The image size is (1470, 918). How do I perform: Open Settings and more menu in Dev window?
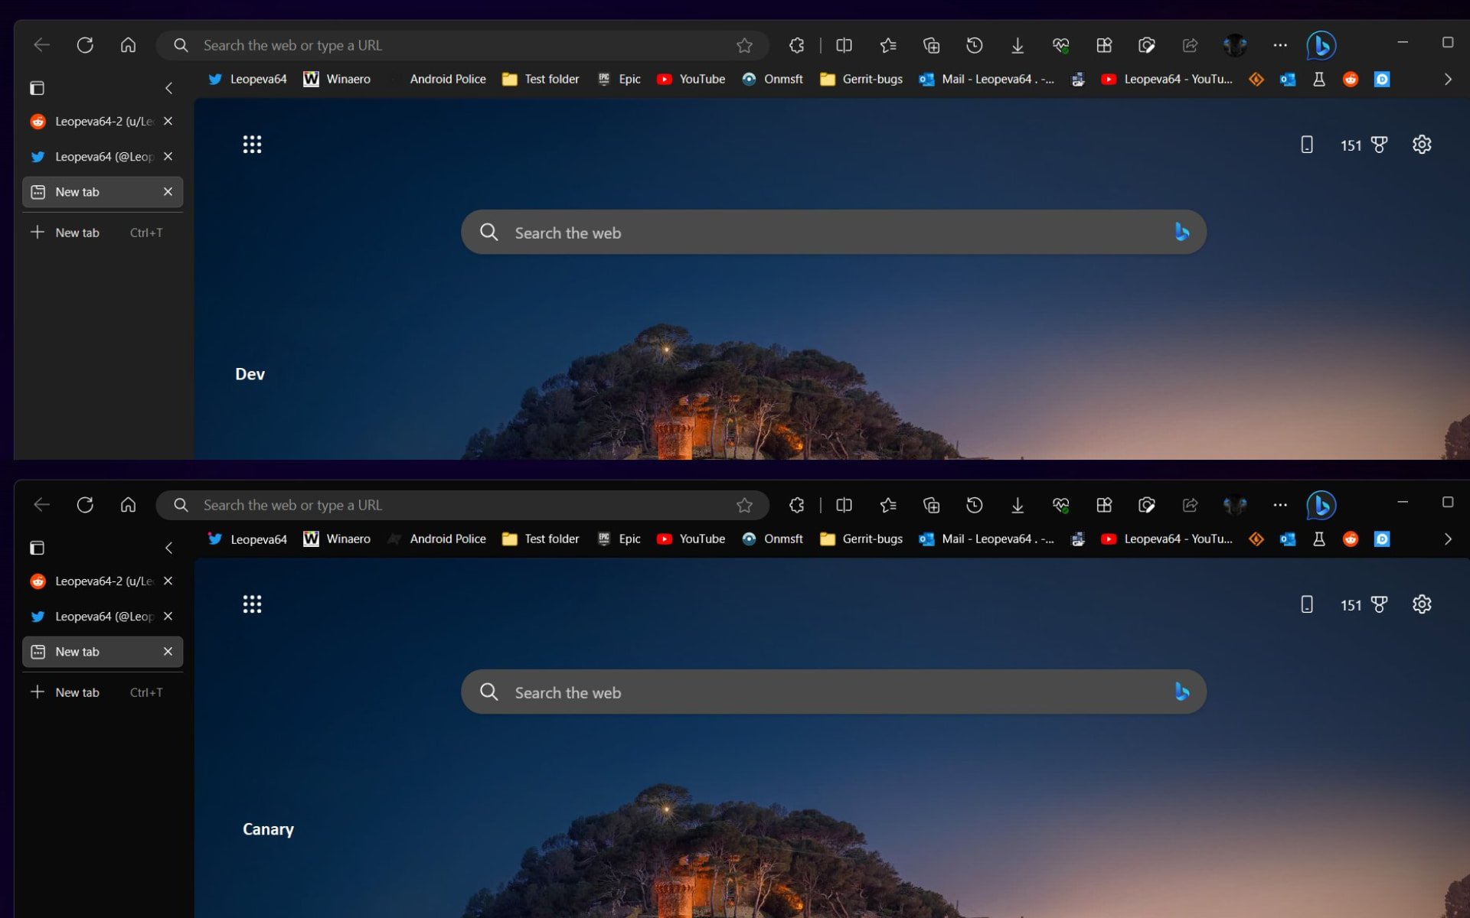[x=1280, y=45]
